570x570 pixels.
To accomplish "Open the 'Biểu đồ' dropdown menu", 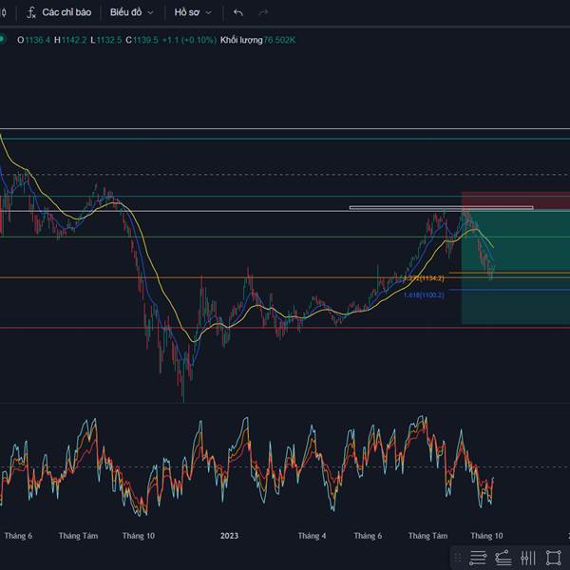I will (x=132, y=12).
